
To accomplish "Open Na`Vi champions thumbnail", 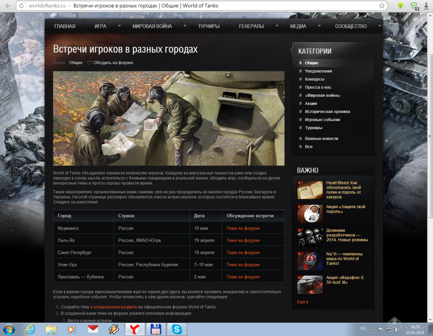I will 310,261.
